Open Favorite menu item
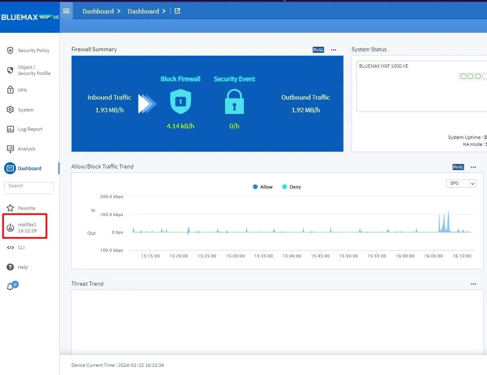The width and height of the screenshot is (487, 375). 27,208
